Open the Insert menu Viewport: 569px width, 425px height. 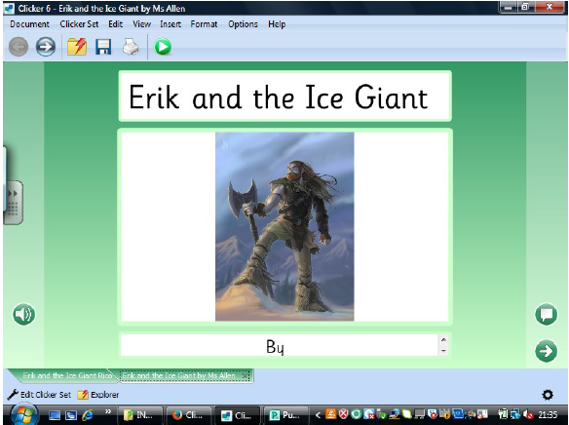coord(171,24)
